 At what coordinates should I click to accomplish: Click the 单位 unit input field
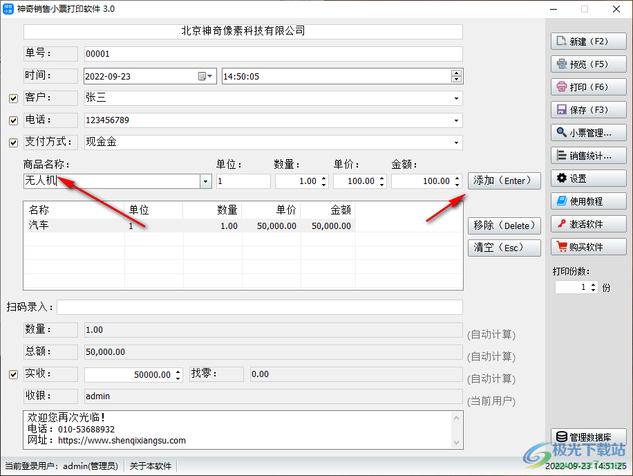[243, 181]
